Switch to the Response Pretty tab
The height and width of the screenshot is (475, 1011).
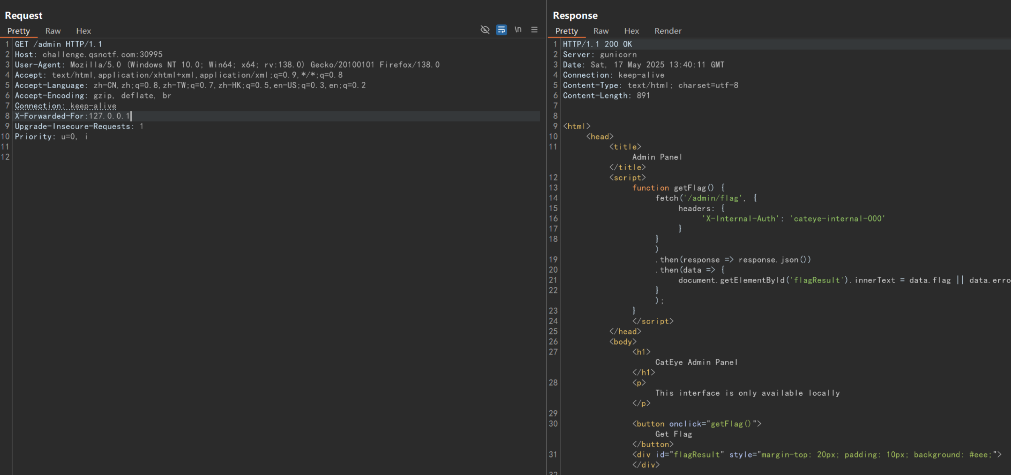tap(566, 30)
